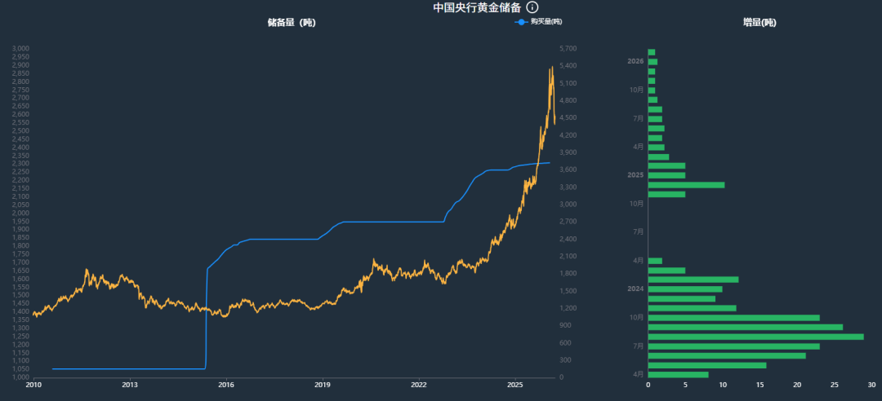
Task: Click the 2026 label on the bar chart
Action: pyautogui.click(x=635, y=61)
